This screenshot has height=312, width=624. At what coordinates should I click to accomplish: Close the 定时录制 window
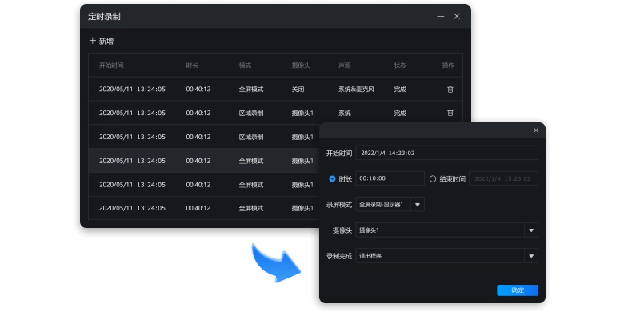pyautogui.click(x=457, y=16)
